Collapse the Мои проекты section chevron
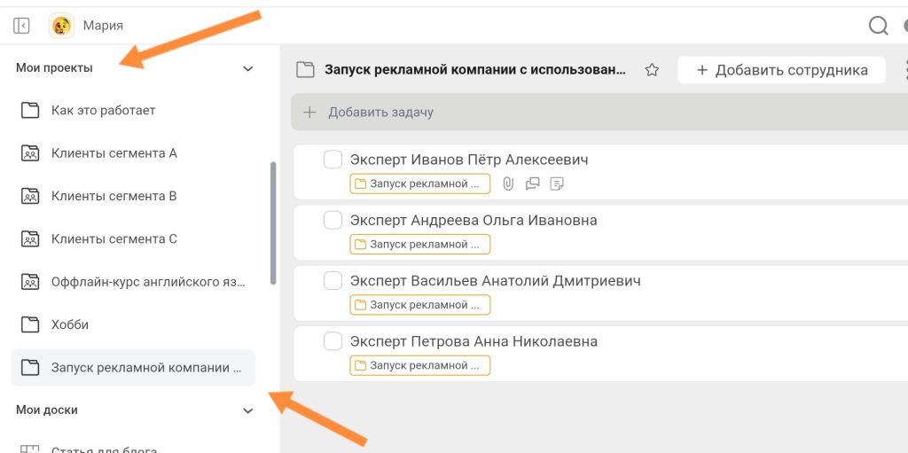 click(x=248, y=69)
